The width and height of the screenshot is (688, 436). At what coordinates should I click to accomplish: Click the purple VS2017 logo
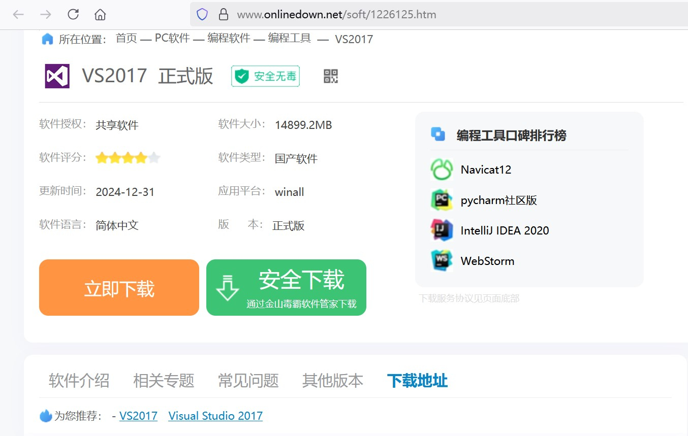coord(57,76)
